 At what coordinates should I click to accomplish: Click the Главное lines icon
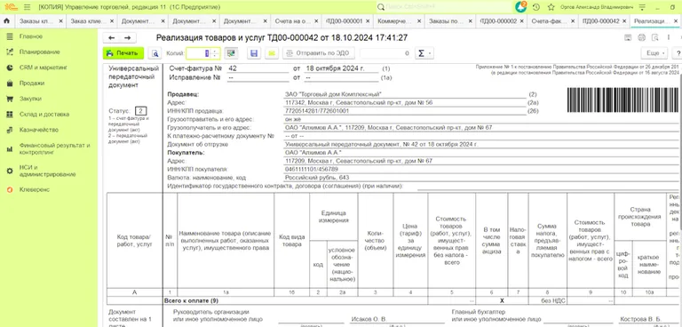10,36
